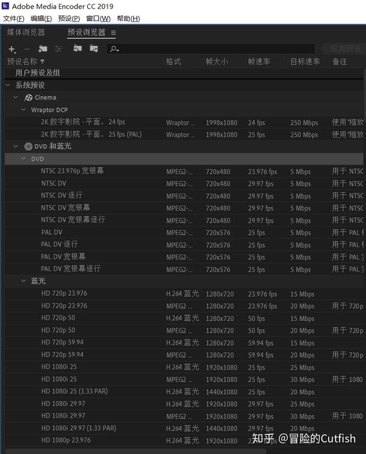
Task: Select the NTSC DV 逐行 preset
Action: pyautogui.click(x=184, y=195)
